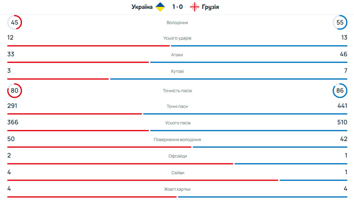Select the Володіння stat label
This screenshot has width=354, height=201.
point(177,23)
